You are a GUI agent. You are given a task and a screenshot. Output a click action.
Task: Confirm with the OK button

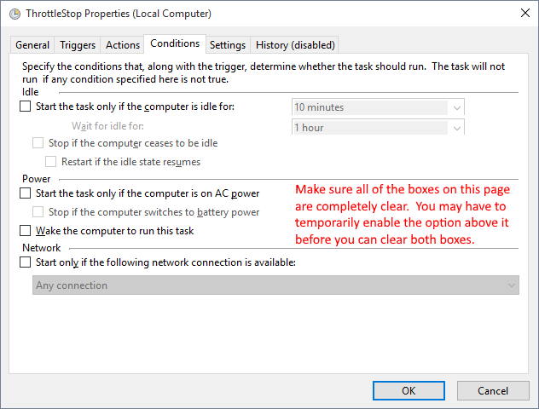tap(409, 390)
